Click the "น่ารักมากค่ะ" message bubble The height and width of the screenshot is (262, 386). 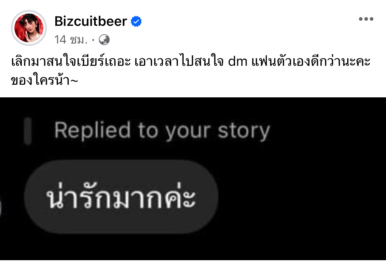pos(121,196)
